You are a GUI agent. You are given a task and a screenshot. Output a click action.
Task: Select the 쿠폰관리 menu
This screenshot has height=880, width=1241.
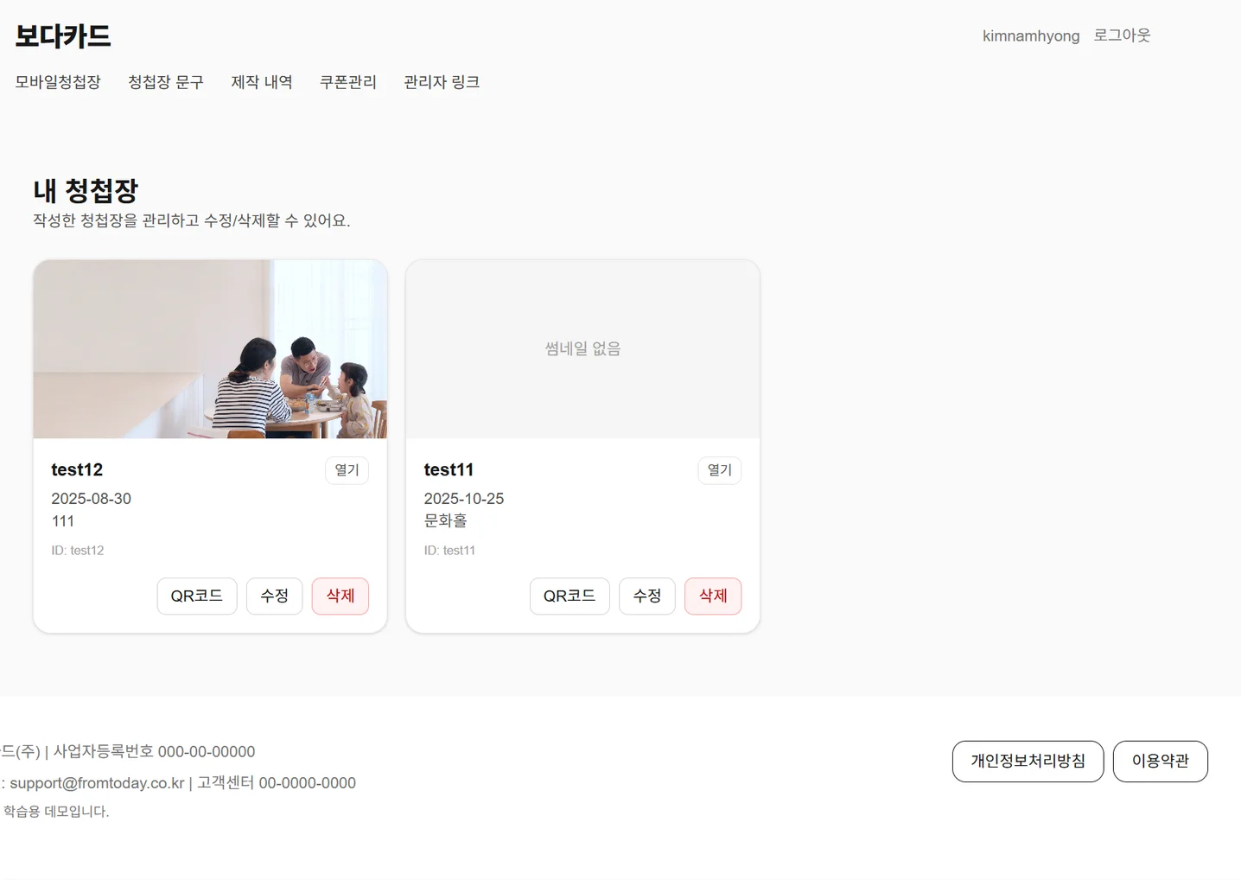348,82
